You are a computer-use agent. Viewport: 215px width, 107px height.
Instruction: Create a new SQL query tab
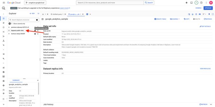(x=87, y=14)
